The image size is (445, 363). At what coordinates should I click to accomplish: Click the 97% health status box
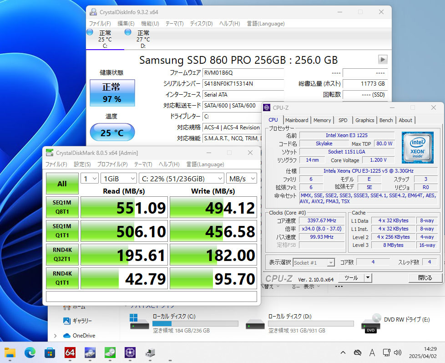tap(112, 93)
